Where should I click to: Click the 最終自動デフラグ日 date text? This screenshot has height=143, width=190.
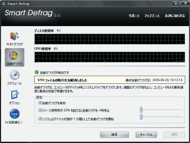(154, 80)
